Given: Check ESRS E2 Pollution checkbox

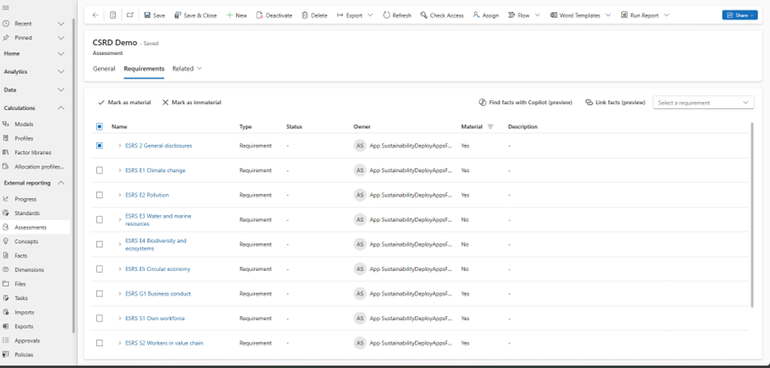Looking at the screenshot, I should click(100, 195).
